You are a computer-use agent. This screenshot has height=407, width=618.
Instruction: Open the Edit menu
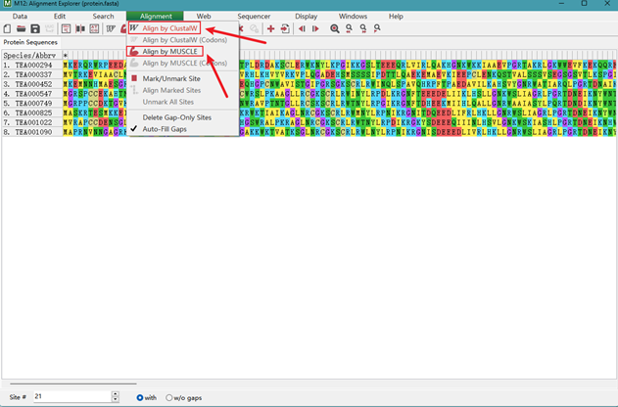60,16
